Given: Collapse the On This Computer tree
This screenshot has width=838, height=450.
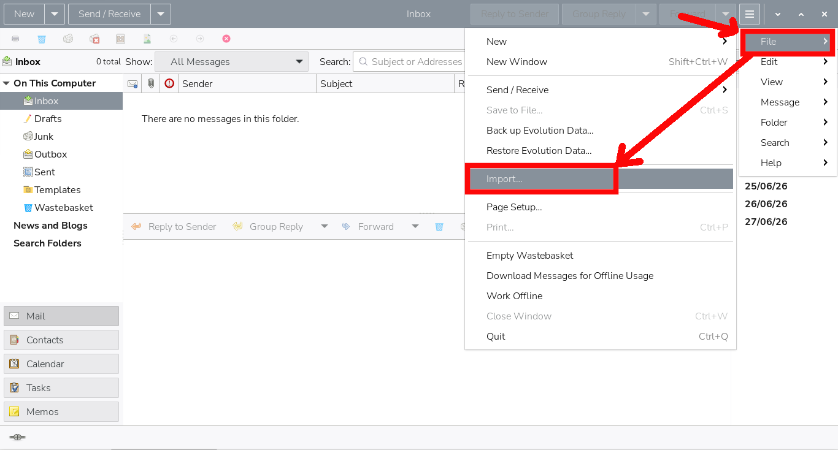Looking at the screenshot, I should tap(6, 83).
